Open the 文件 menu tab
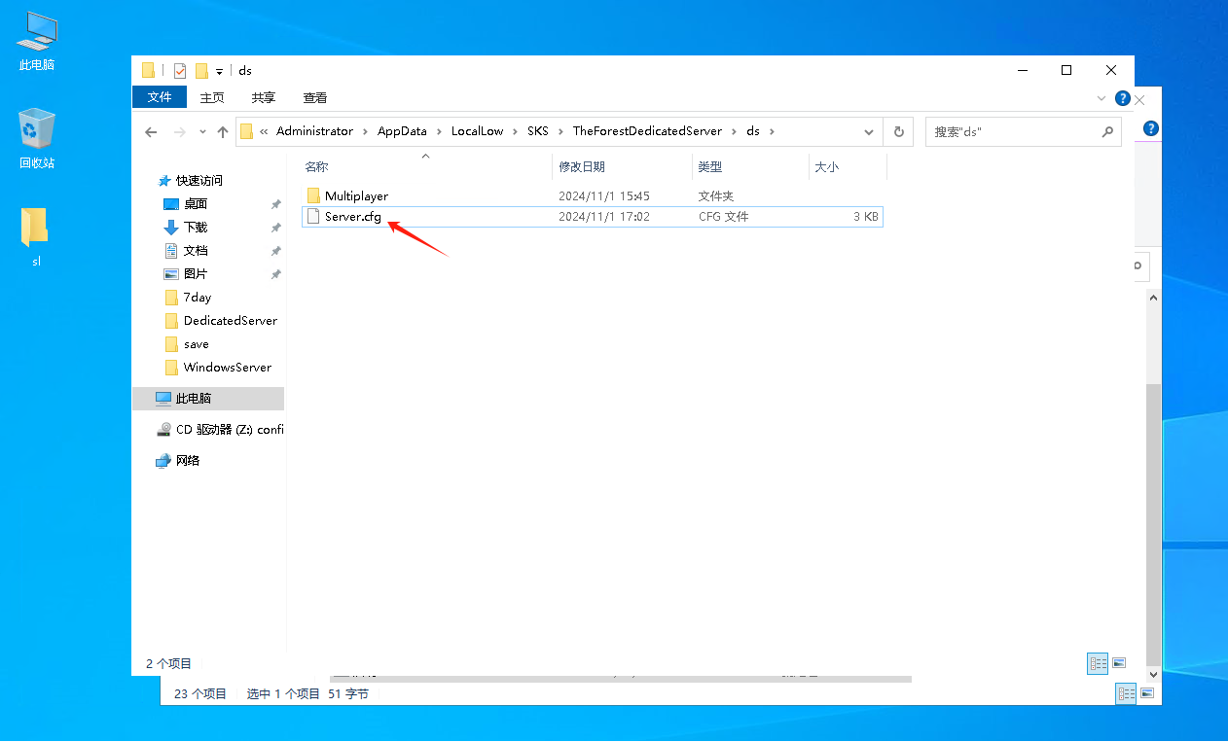This screenshot has width=1228, height=742. click(x=160, y=97)
